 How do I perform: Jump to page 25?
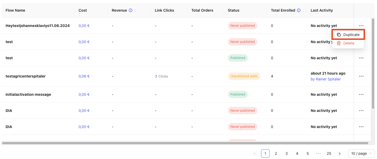point(329,153)
